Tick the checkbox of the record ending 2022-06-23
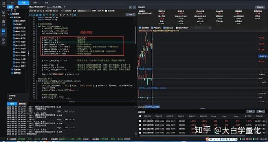Screen dimensions: 268x142 140,121
